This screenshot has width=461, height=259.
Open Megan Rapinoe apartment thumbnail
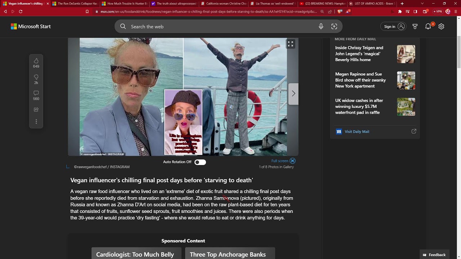point(406,80)
